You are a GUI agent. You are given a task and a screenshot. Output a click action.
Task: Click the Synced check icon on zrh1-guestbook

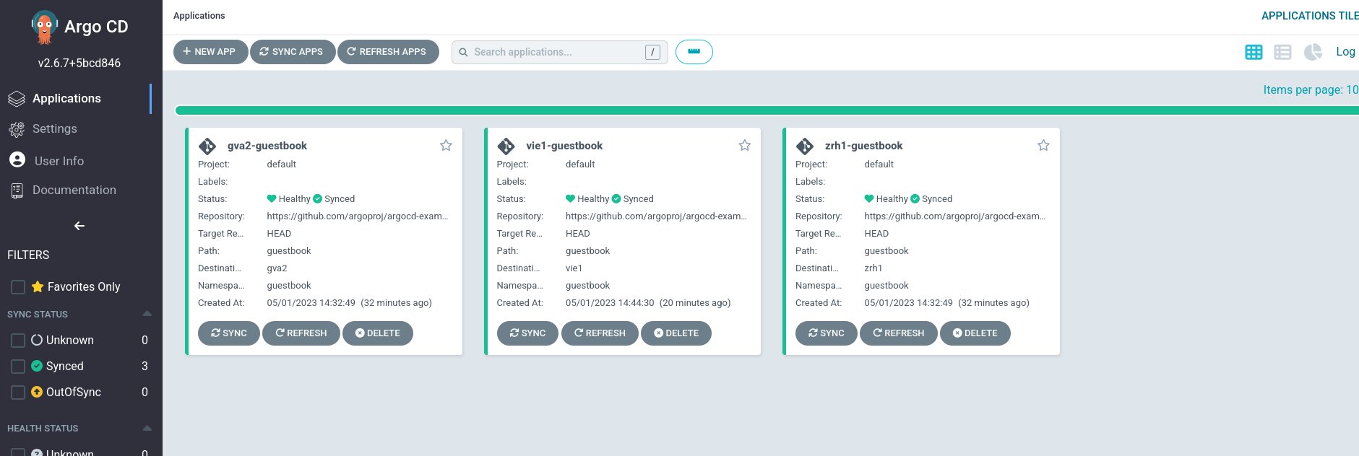915,199
